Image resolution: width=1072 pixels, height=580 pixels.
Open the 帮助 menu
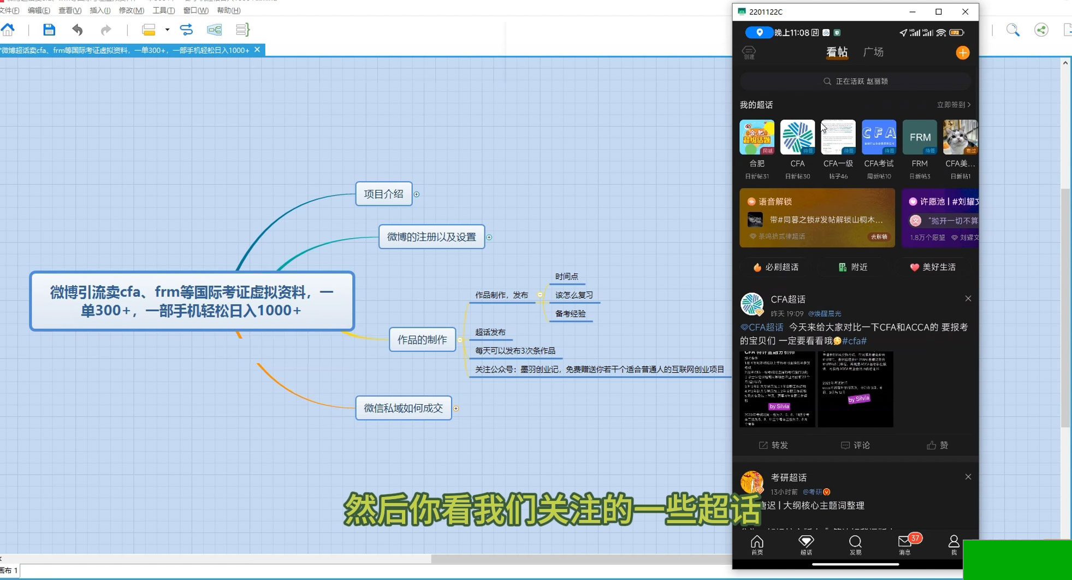click(x=228, y=10)
